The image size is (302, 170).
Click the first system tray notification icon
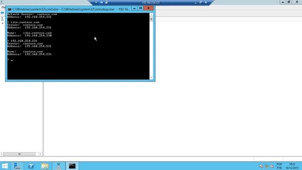(261, 166)
